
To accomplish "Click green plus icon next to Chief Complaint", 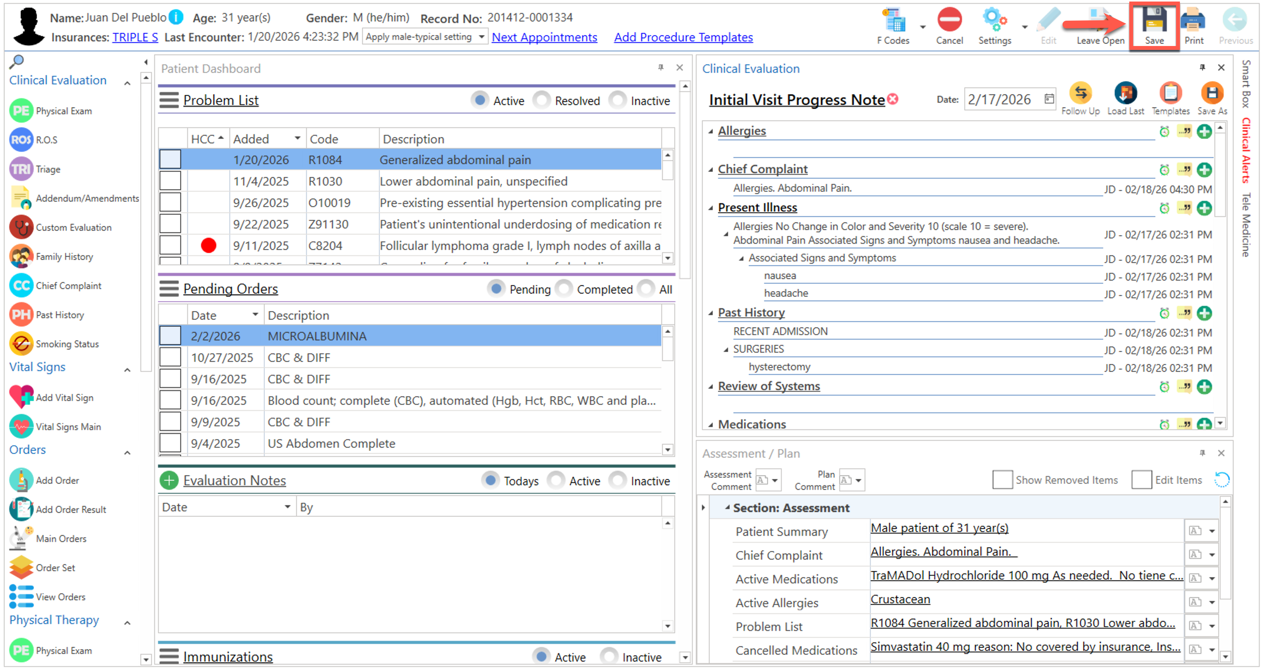I will 1204,170.
